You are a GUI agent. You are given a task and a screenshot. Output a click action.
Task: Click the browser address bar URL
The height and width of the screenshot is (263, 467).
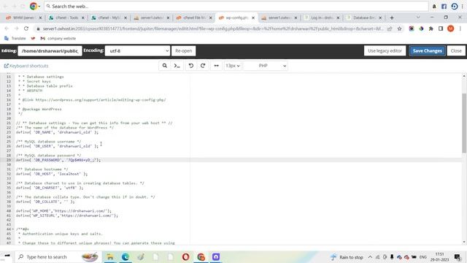pyautogui.click(x=213, y=28)
